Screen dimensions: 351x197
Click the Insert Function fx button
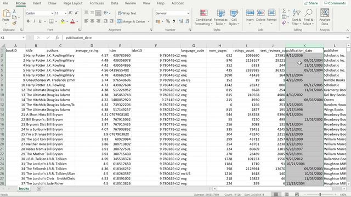coord(57,38)
